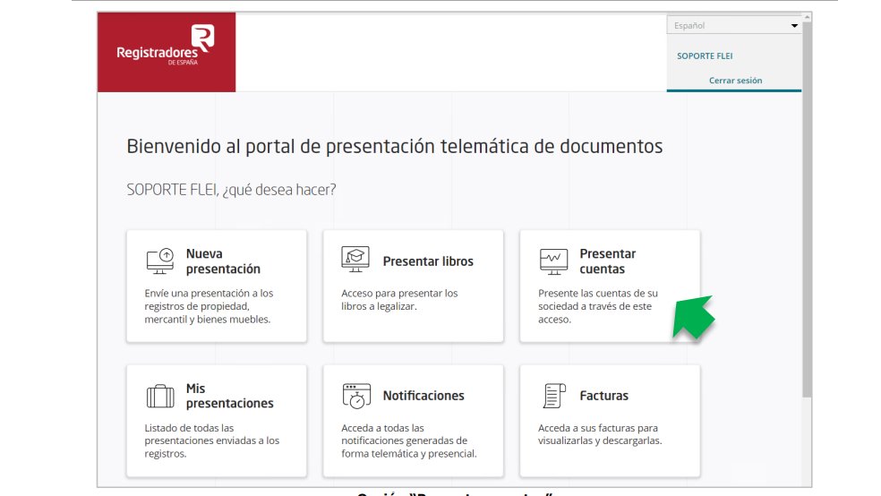Image resolution: width=881 pixels, height=496 pixels.
Task: Open the Presentar cuentas heading
Action: pos(608,261)
